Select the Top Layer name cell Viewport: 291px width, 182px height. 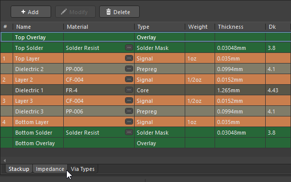tap(38, 58)
